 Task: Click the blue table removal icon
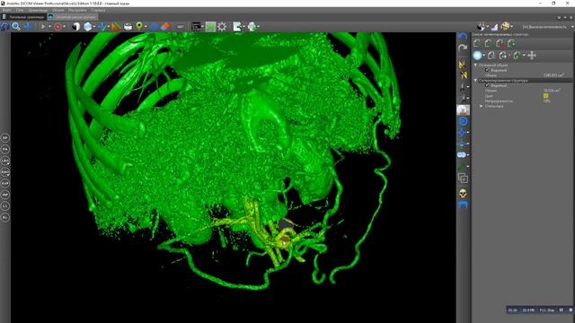(463, 205)
